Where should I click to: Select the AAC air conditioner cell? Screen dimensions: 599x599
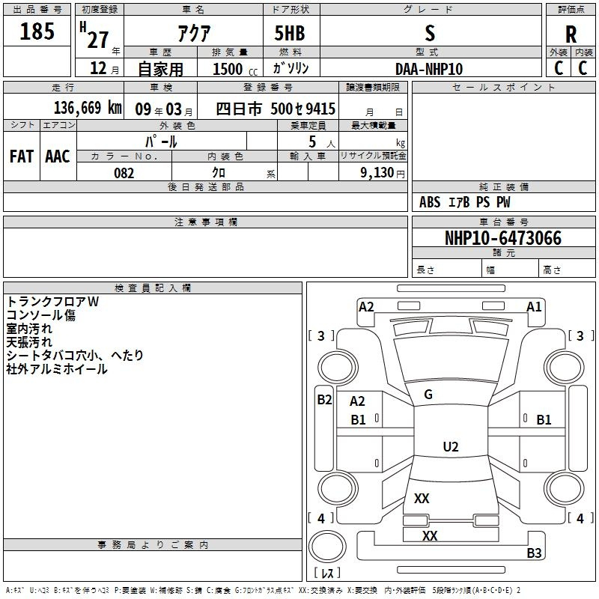point(58,156)
